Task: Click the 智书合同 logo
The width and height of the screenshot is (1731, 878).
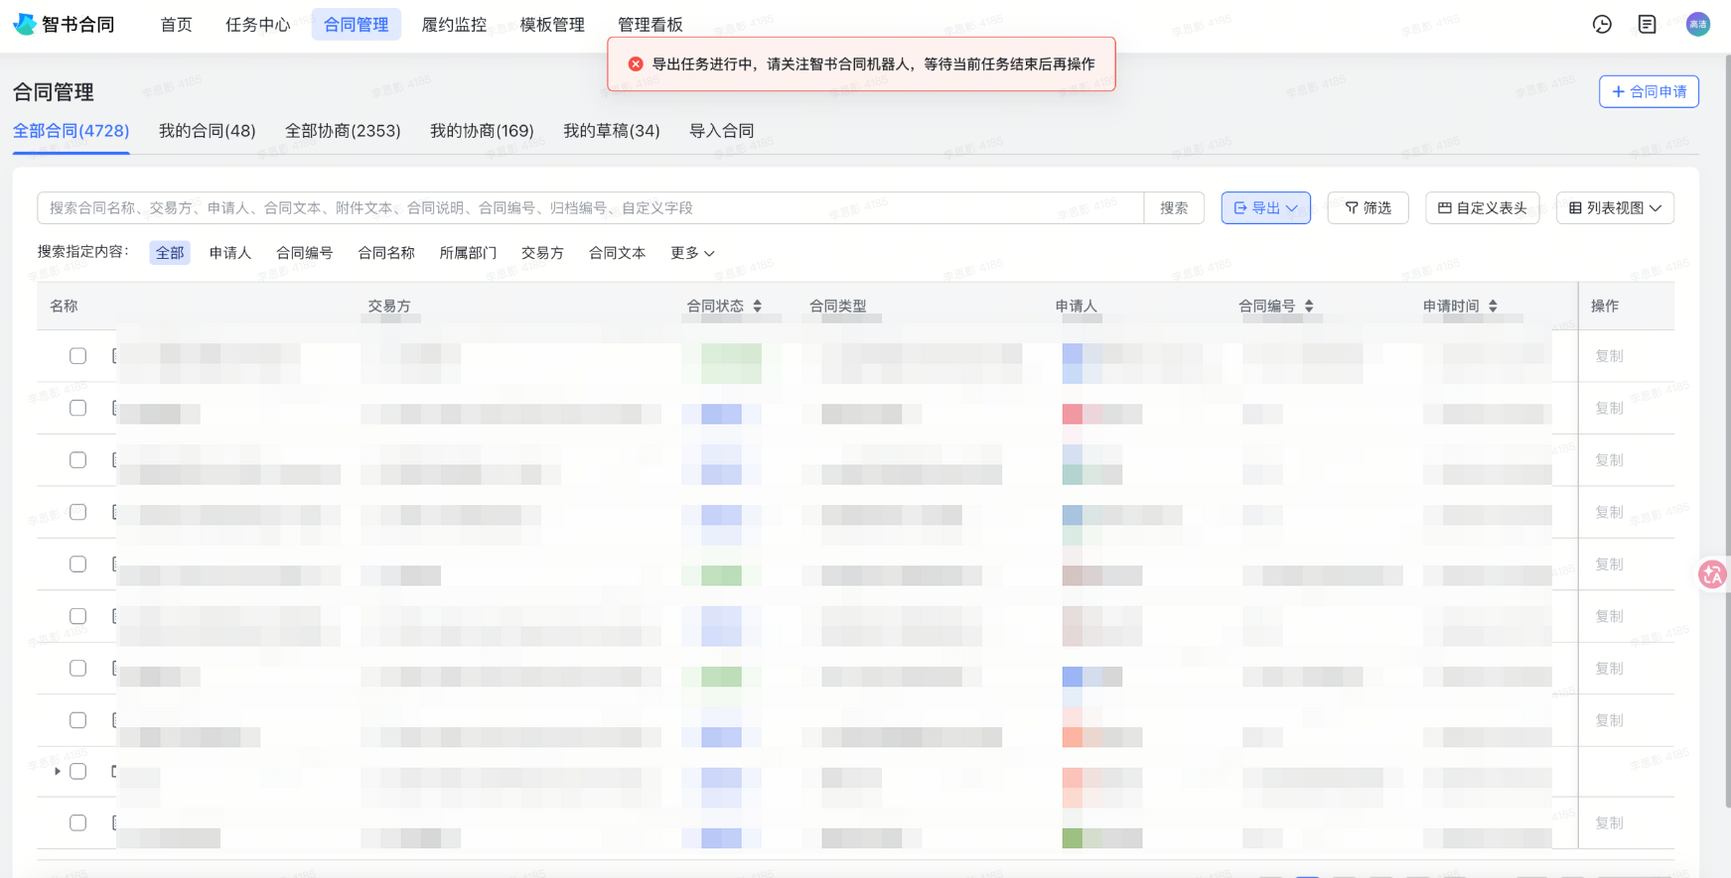Action: [64, 24]
